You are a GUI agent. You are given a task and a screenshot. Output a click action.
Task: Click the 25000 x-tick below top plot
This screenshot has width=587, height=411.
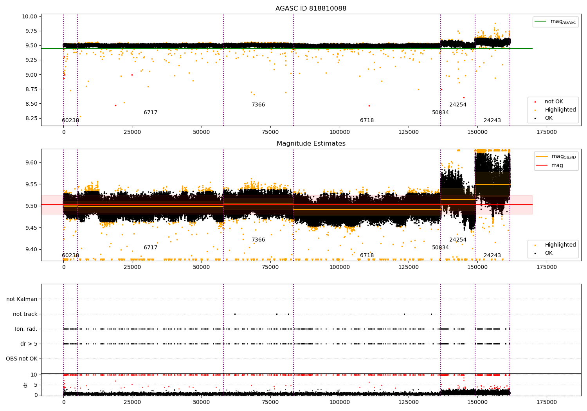coord(133,132)
